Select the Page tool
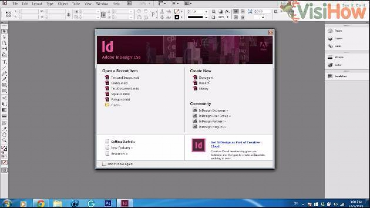 tap(4, 43)
